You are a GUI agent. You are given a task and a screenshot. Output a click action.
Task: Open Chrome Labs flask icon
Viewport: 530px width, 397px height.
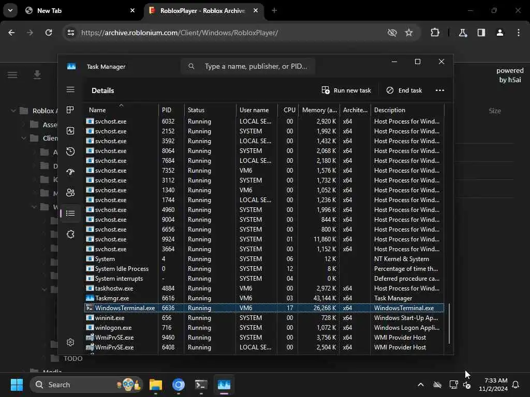coord(463,33)
